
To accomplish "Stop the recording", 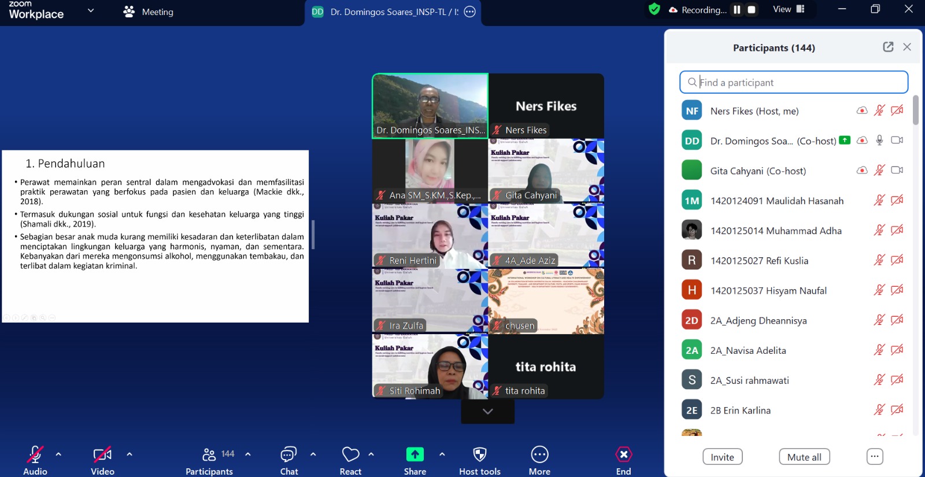I will (752, 10).
